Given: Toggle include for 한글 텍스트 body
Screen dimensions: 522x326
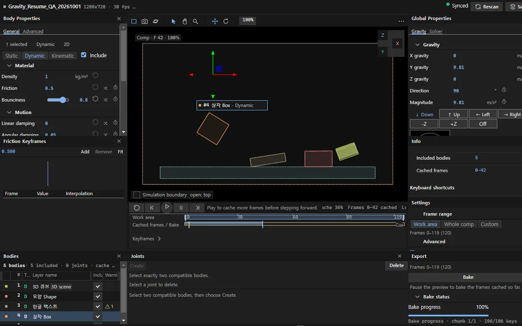Looking at the screenshot, I should 98,306.
